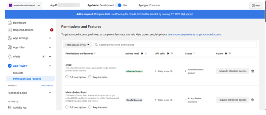The width and height of the screenshot is (266, 115).
Task: Click the Request advanced access button
Action: pyautogui.click(x=232, y=100)
